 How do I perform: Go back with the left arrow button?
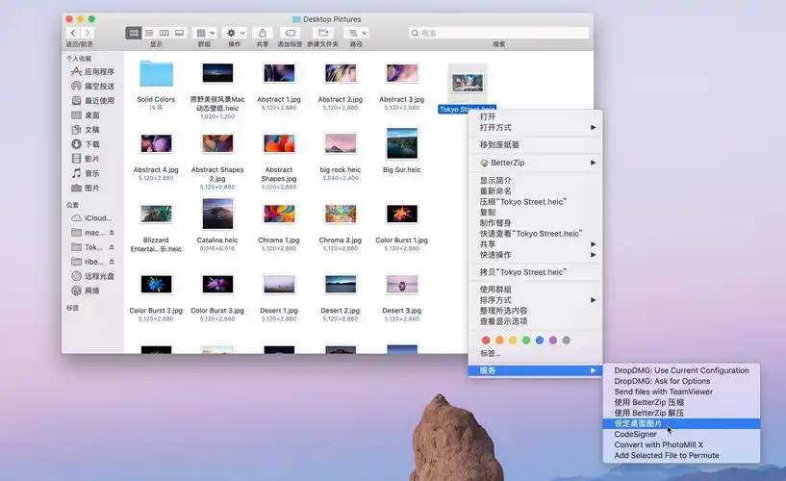tap(72, 33)
